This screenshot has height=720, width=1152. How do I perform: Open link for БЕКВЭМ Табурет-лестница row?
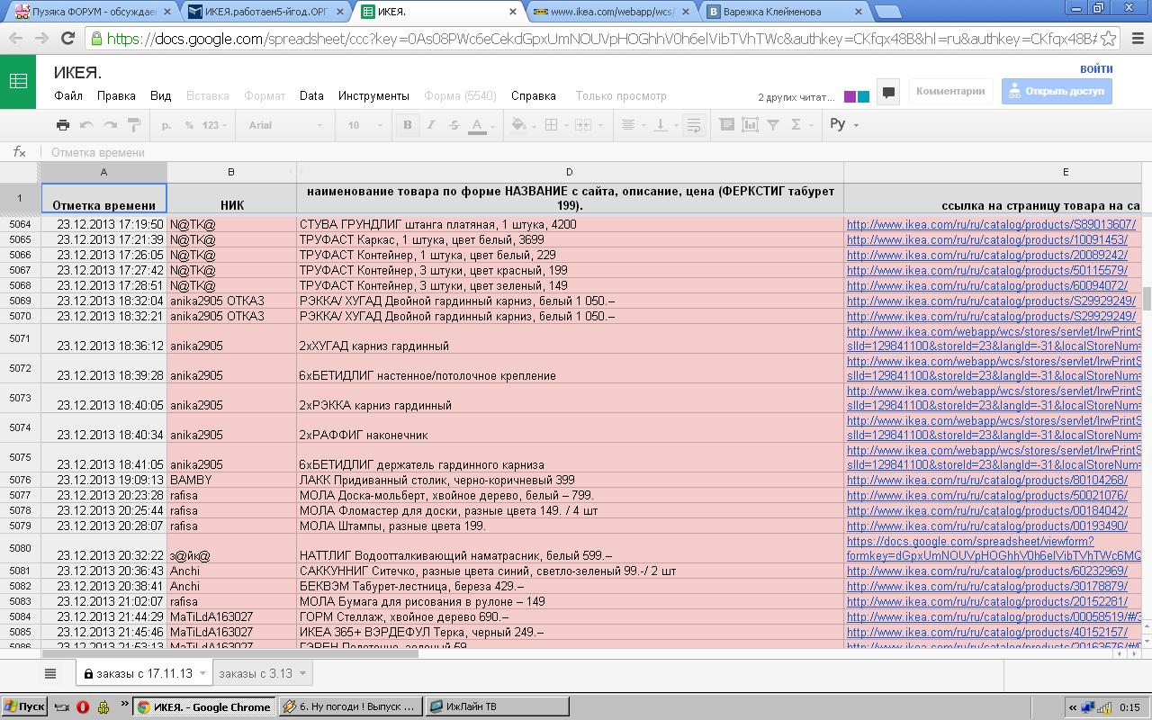tap(986, 587)
